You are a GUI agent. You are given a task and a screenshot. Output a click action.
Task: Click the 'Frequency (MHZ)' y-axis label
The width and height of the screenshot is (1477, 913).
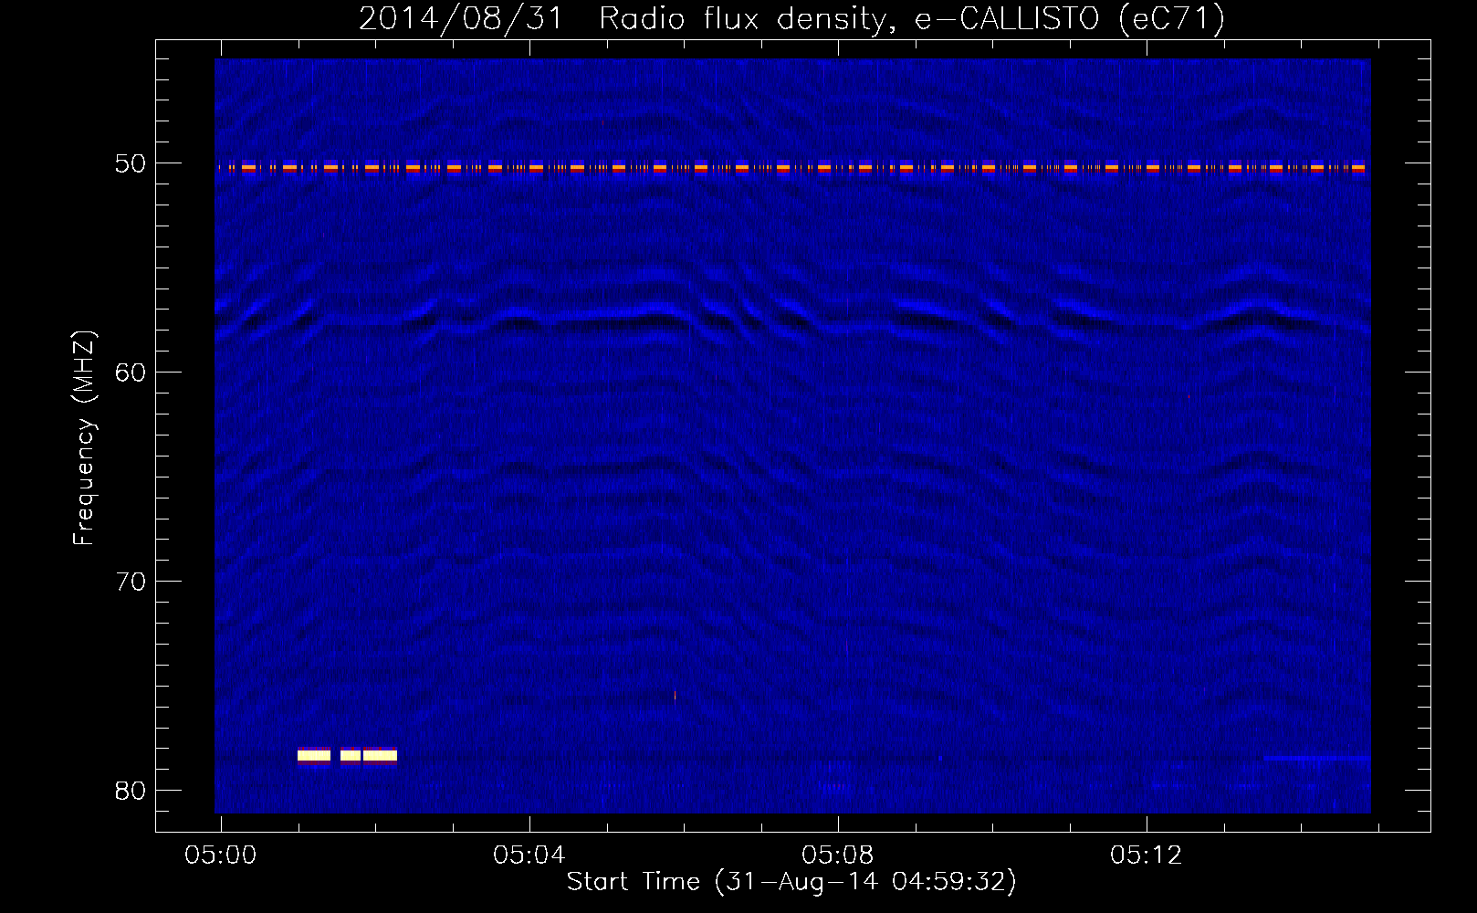pyautogui.click(x=84, y=438)
